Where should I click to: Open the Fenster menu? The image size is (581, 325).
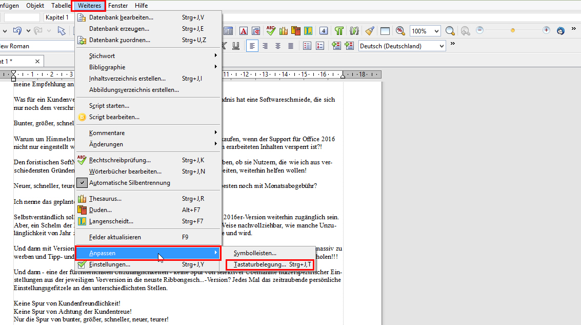[x=118, y=6]
